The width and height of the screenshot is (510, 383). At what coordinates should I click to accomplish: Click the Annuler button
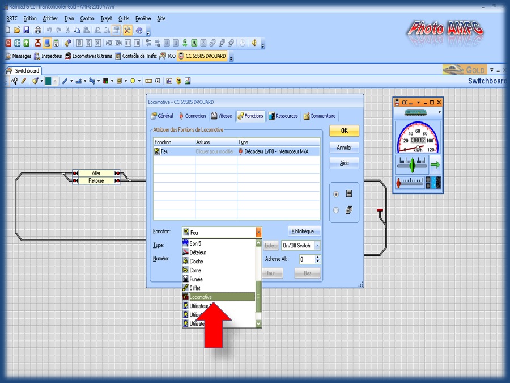[x=344, y=148]
